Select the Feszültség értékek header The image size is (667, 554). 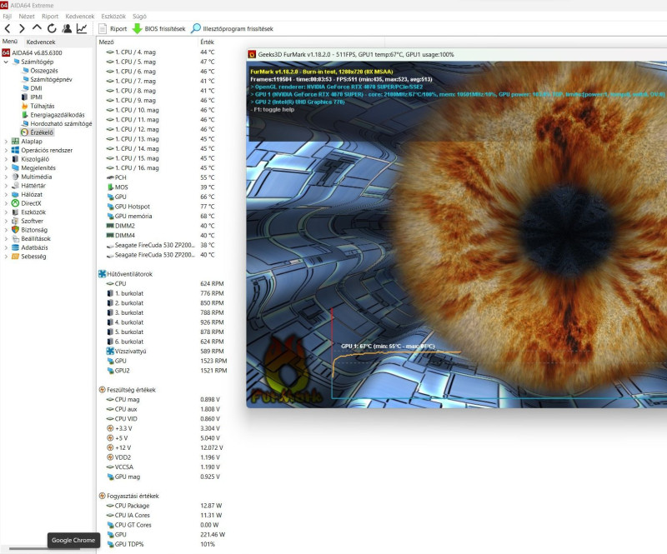(x=128, y=390)
